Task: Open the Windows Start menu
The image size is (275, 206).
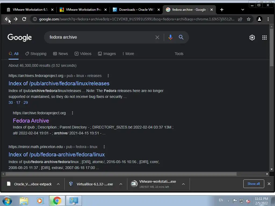Action: [x=7, y=201]
